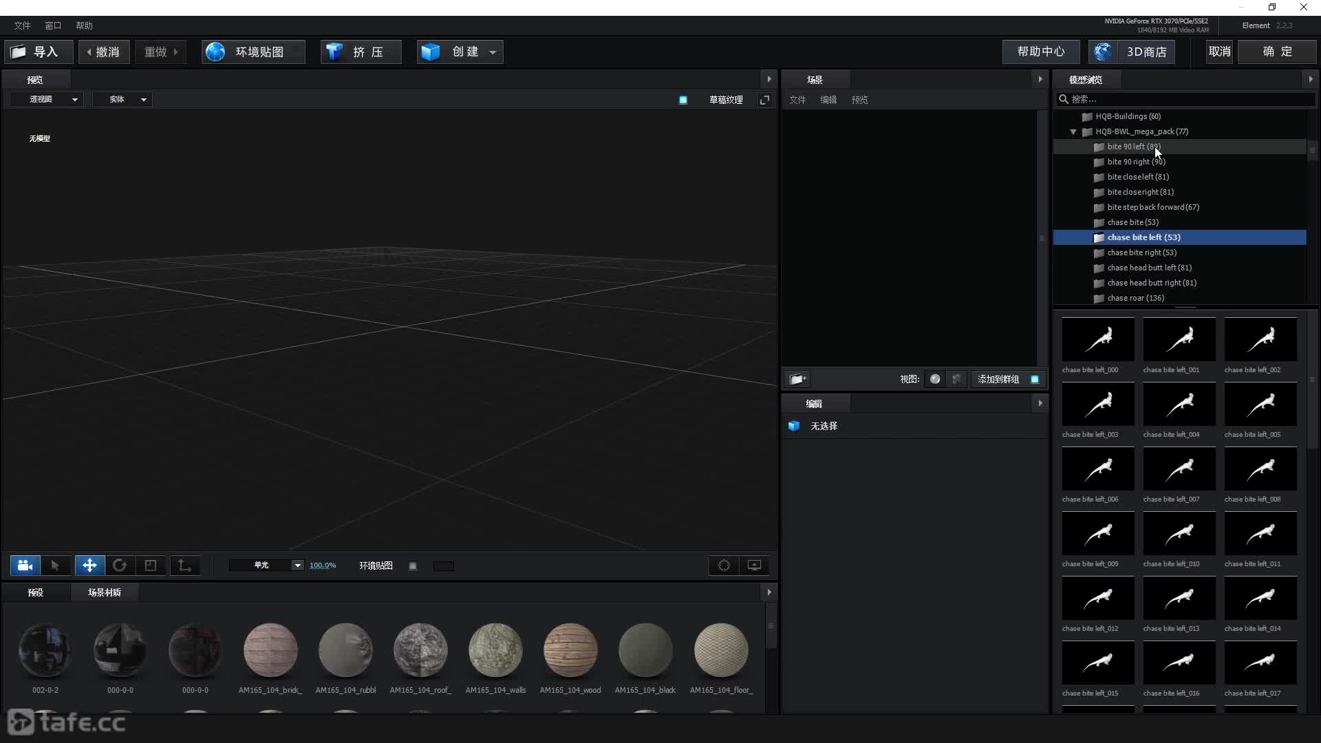Open the perspective view (透视图) dropdown
The image size is (1321, 743).
point(47,100)
